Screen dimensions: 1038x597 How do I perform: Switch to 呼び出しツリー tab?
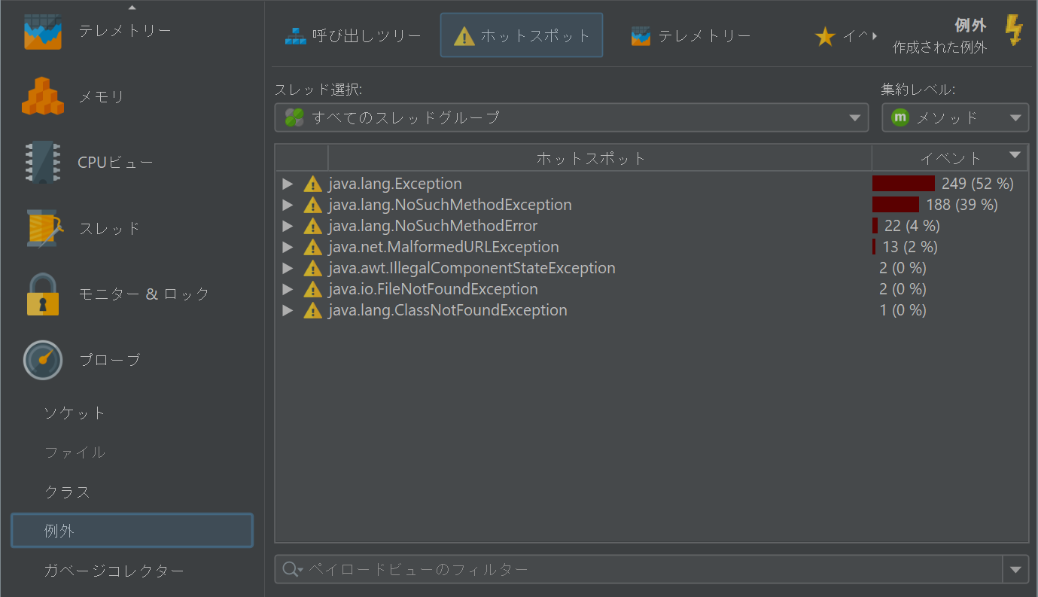[x=353, y=35]
